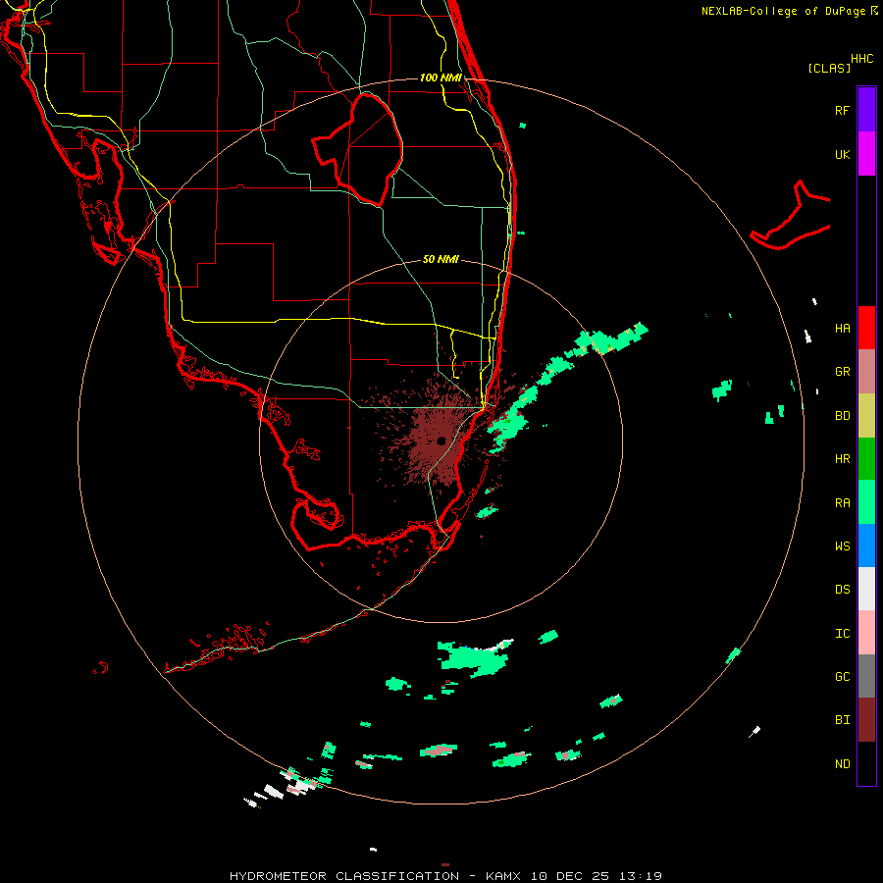Click the DS legend label

[x=842, y=590]
